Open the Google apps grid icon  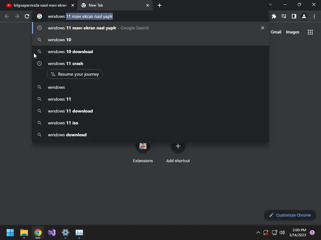[x=310, y=32]
